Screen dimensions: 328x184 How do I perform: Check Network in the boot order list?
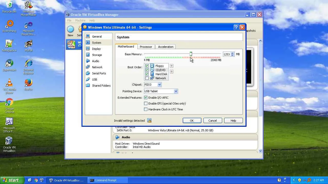[147, 78]
